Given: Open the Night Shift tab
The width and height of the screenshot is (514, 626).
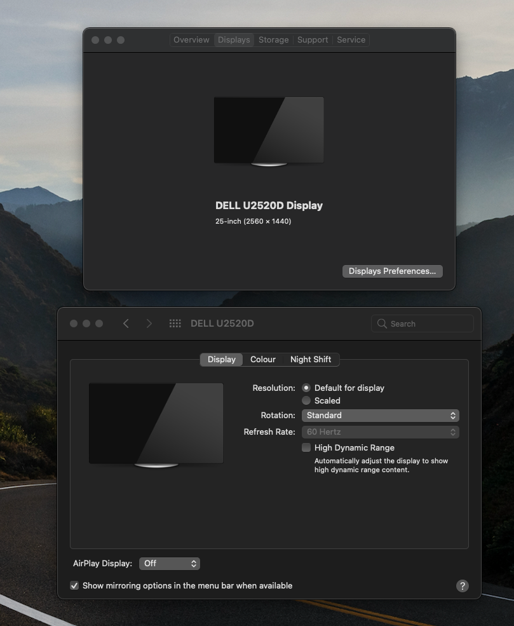Looking at the screenshot, I should pos(311,359).
